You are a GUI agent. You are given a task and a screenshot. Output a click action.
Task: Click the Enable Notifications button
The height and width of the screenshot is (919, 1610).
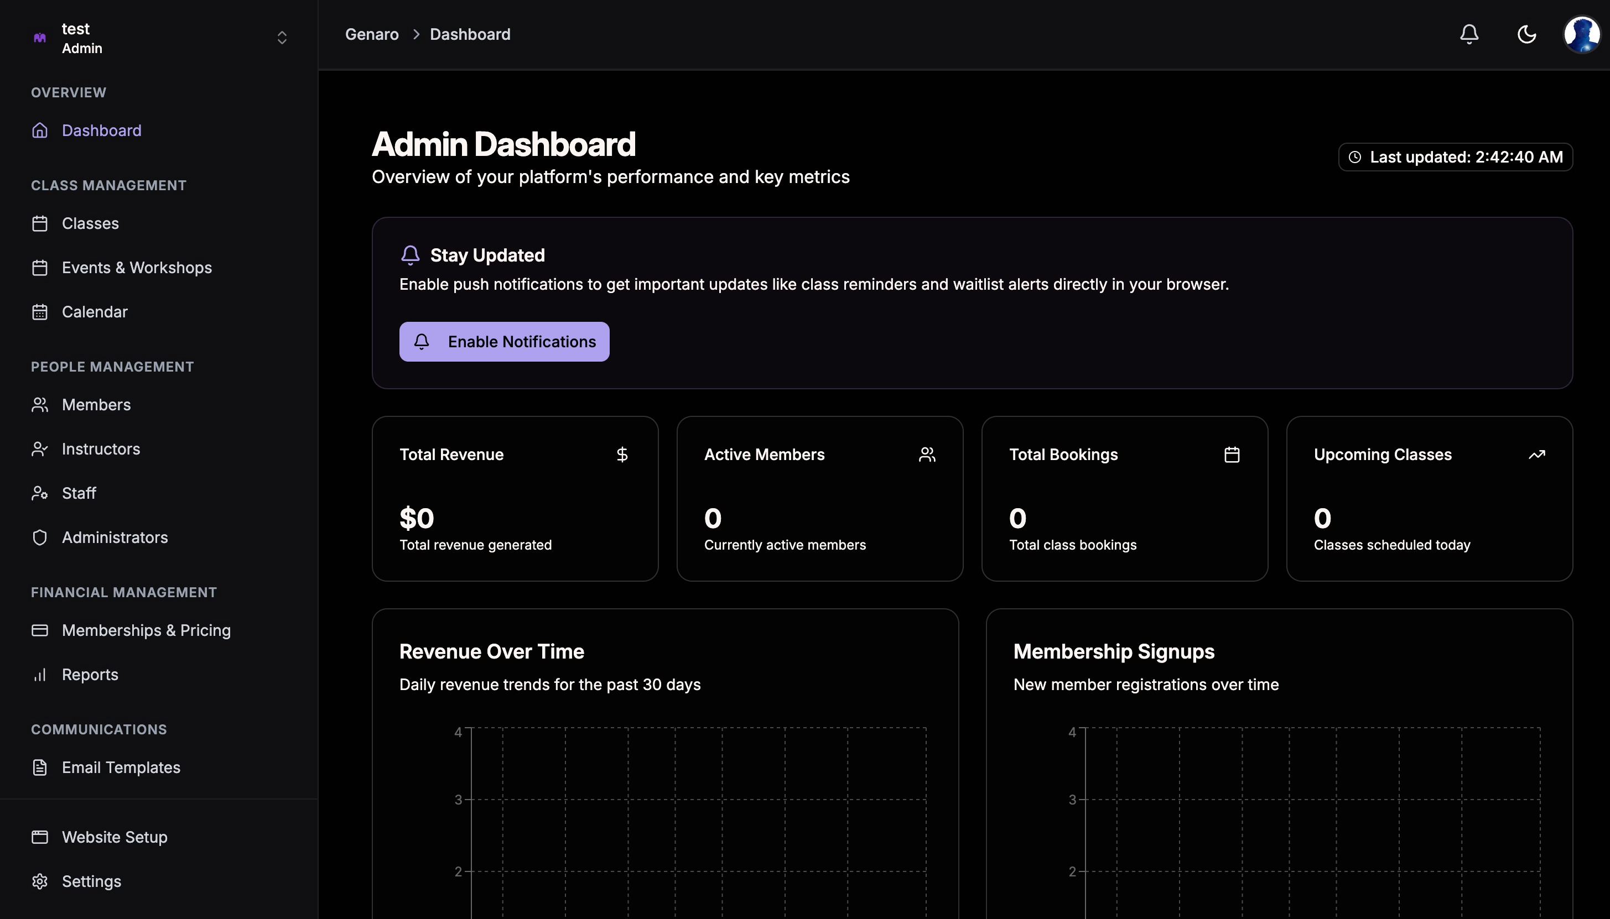coord(504,342)
